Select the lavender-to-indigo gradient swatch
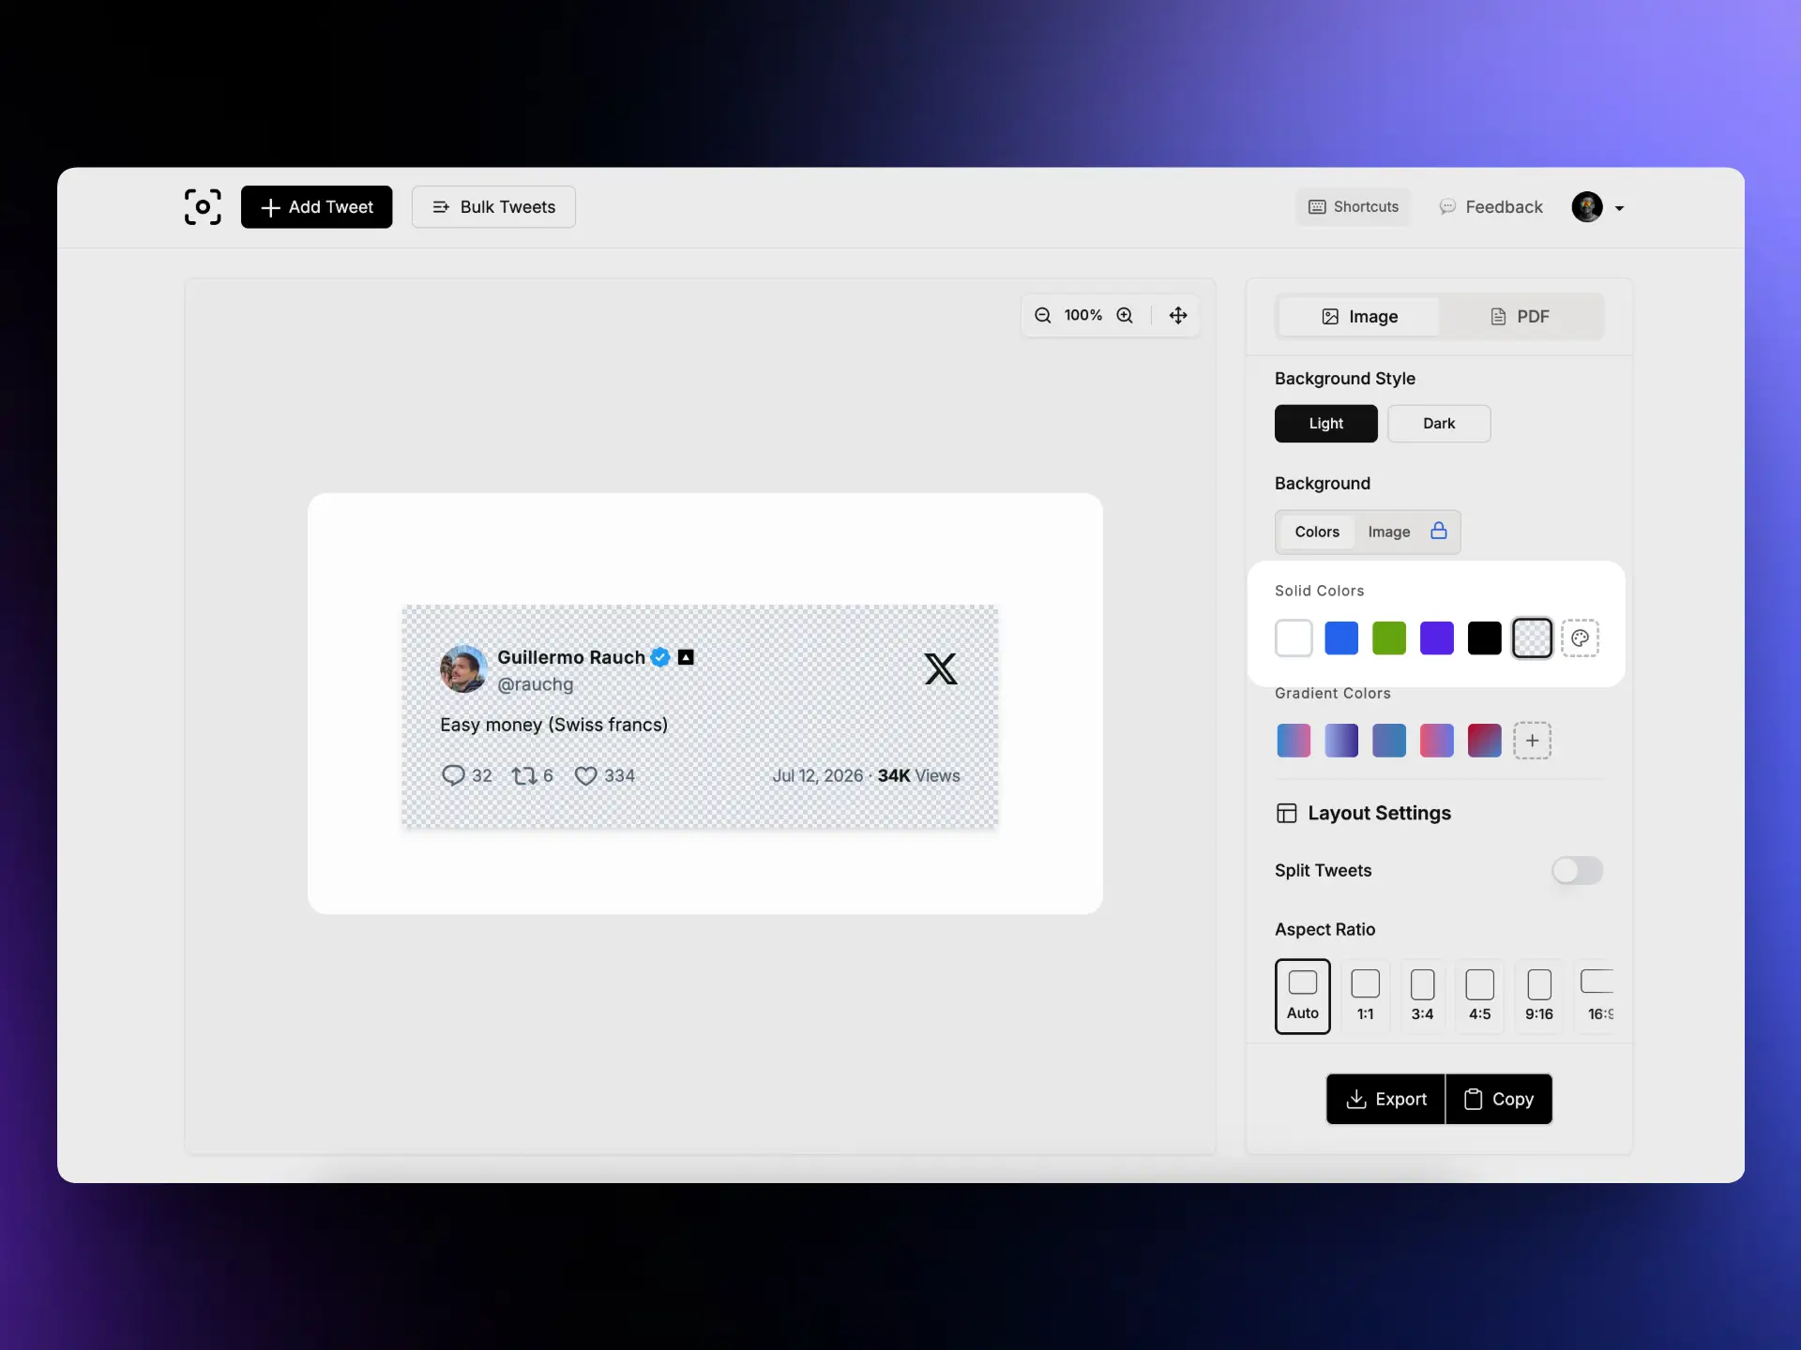Image resolution: width=1801 pixels, height=1350 pixels. pyautogui.click(x=1341, y=741)
